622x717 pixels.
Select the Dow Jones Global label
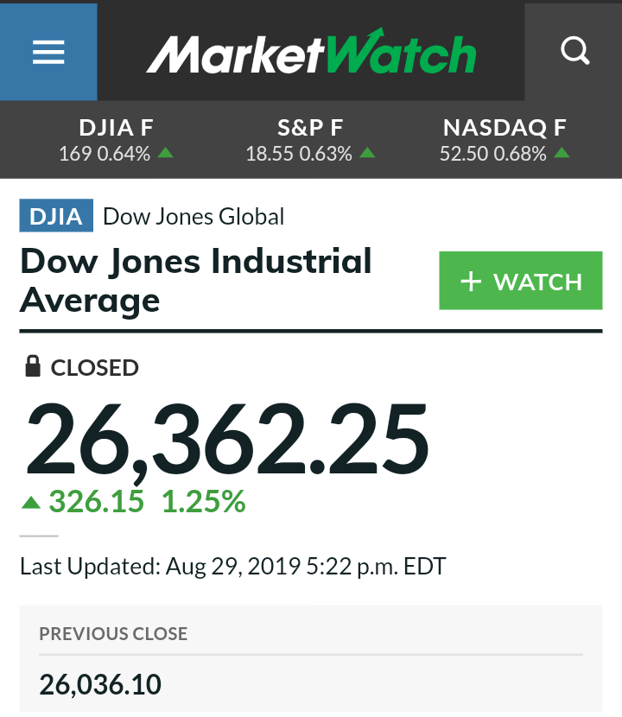pos(194,216)
